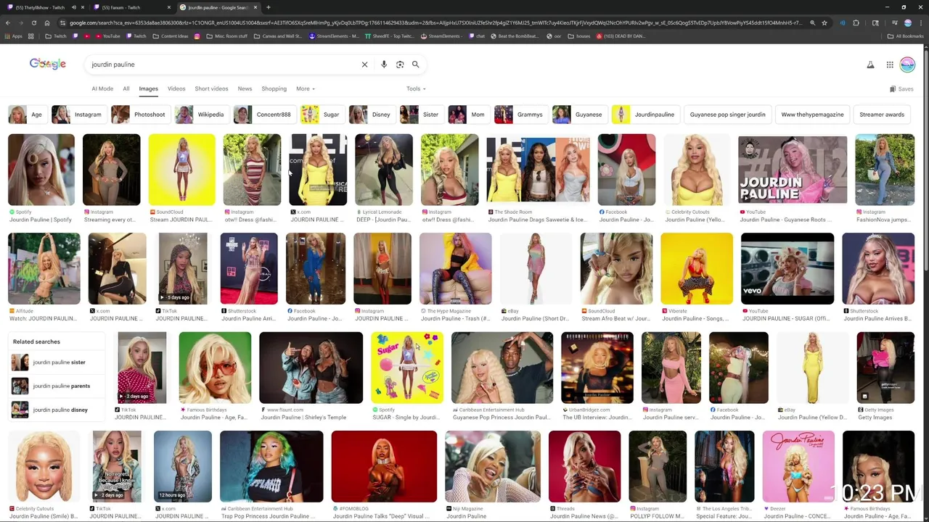Open the Famous Birthdays red sunglasses image
The height and width of the screenshot is (522, 929).
tap(215, 368)
